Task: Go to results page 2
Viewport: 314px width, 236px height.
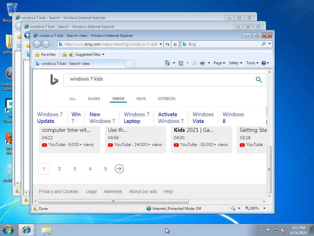Action: click(x=59, y=169)
